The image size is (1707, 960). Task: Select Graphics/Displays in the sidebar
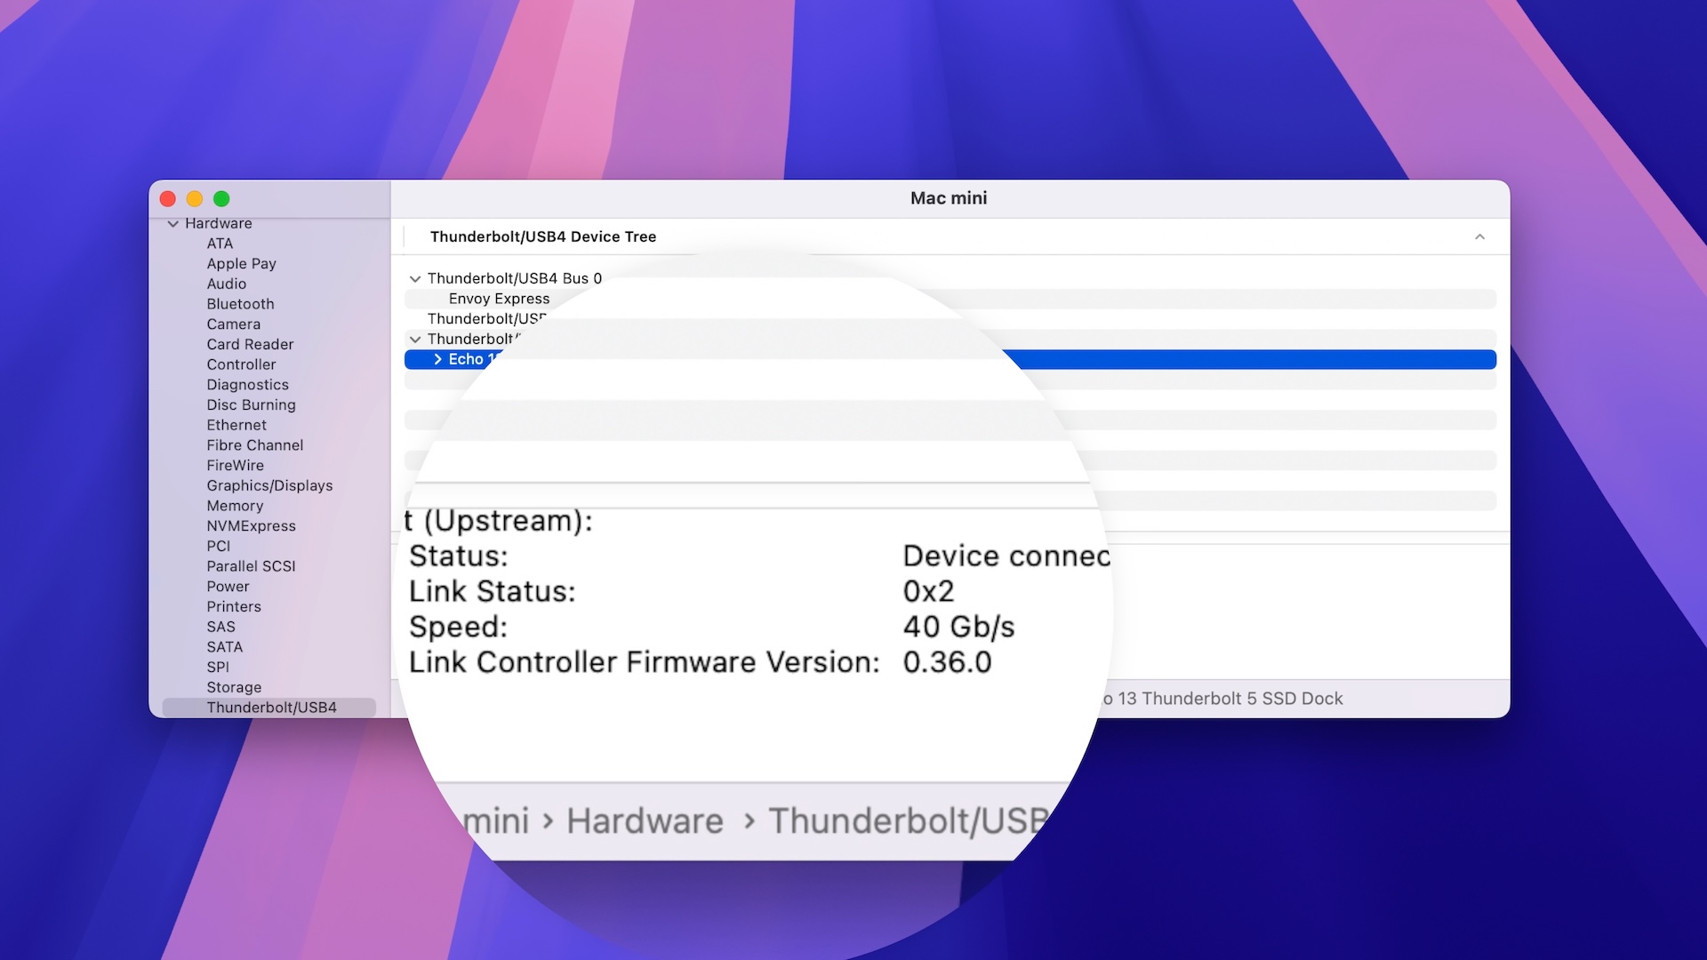tap(269, 485)
